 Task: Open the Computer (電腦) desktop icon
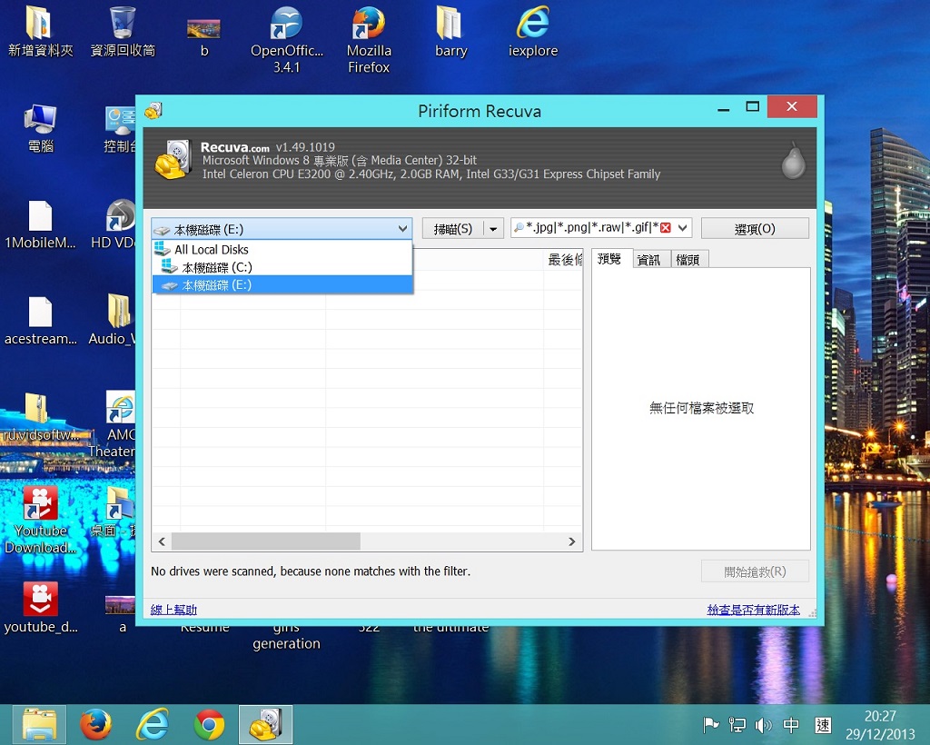tap(40, 129)
